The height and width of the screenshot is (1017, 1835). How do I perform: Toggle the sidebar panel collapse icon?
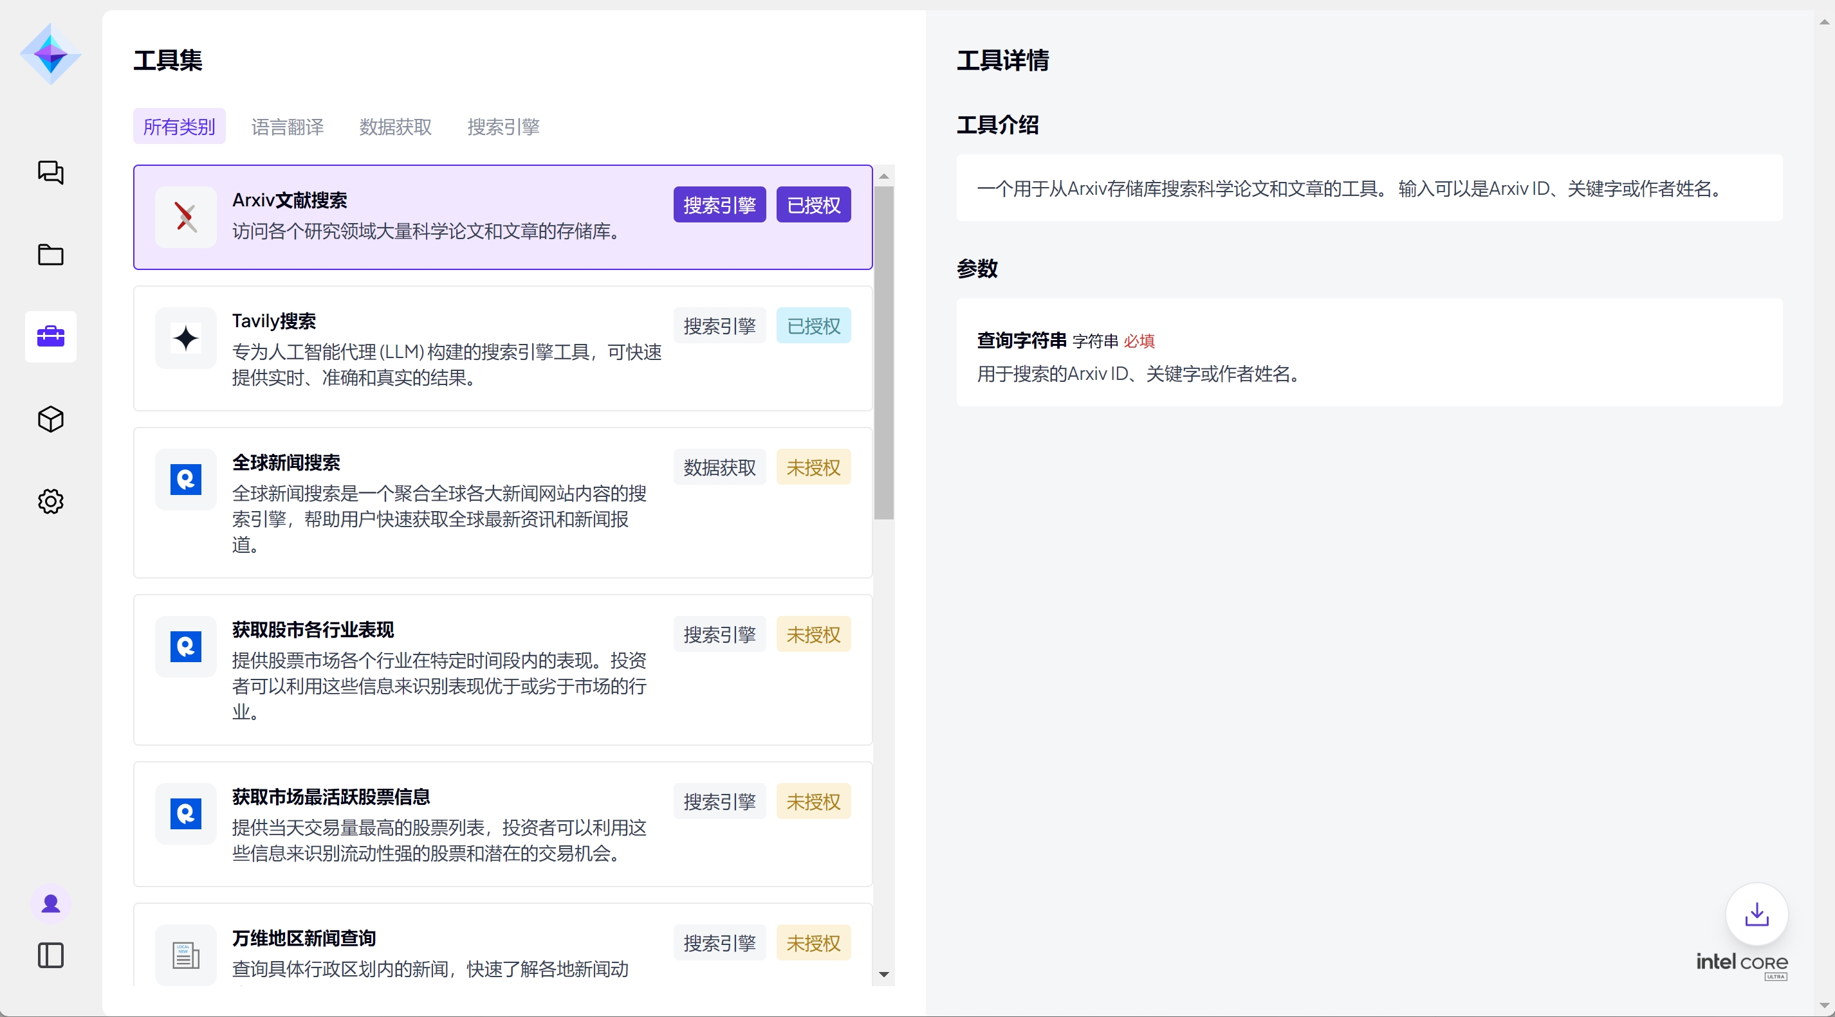point(51,955)
